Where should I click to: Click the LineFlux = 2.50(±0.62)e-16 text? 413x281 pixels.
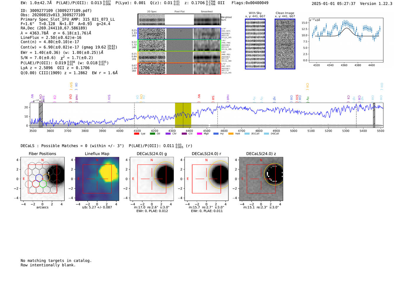pyautogui.click(x=51, y=38)
